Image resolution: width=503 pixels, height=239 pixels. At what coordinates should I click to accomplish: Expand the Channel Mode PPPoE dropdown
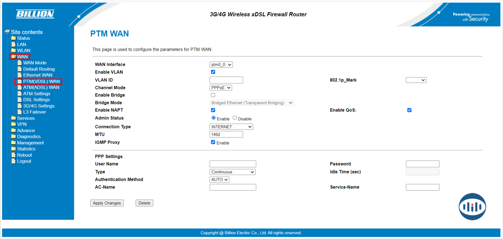tap(221, 88)
